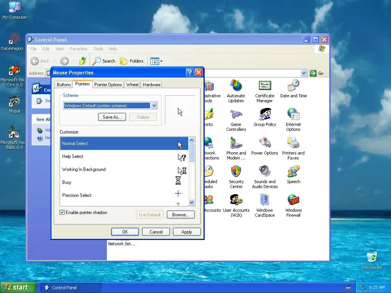The width and height of the screenshot is (391, 293).
Task: Confirm with the OK button
Action: pos(125,232)
